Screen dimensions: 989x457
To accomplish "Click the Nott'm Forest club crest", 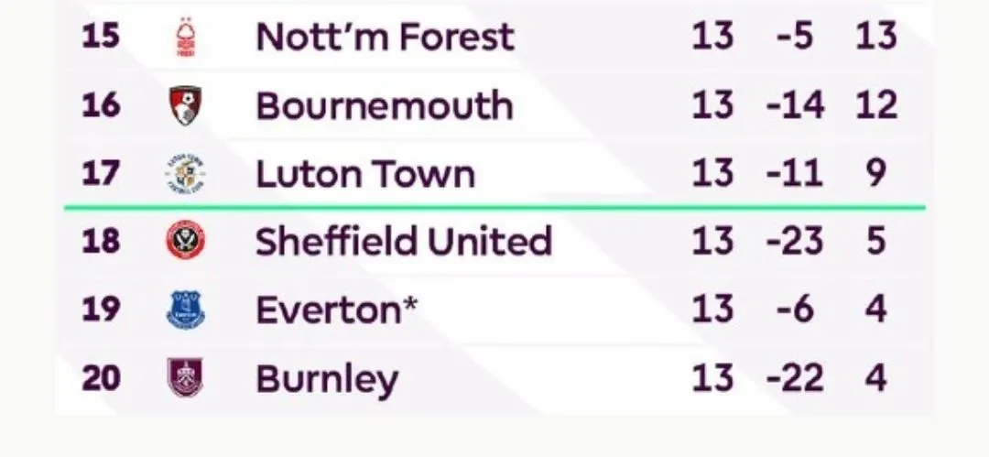I will [x=185, y=38].
